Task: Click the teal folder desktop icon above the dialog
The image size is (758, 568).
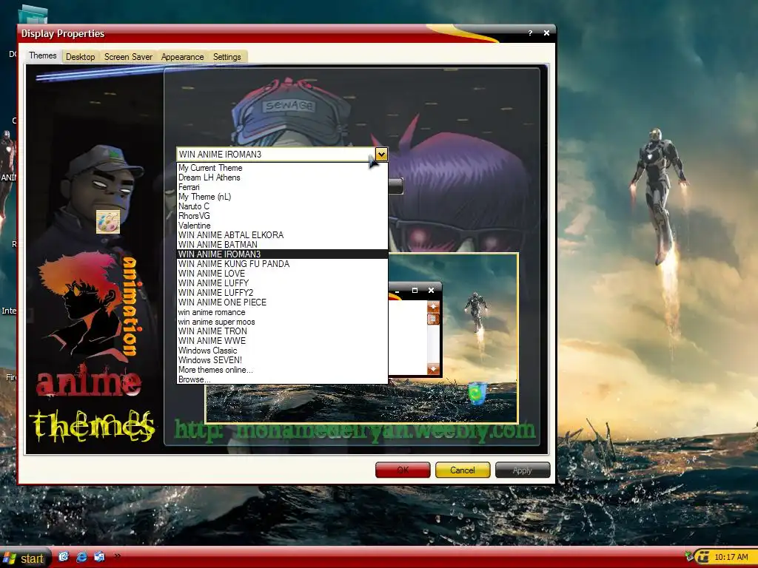Action: pyautogui.click(x=33, y=14)
